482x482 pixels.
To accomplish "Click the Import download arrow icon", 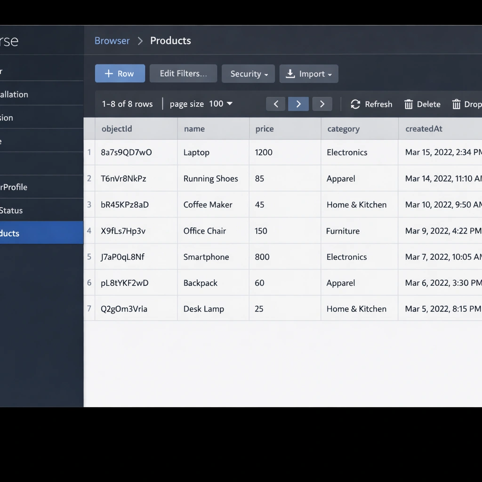I will [x=290, y=74].
